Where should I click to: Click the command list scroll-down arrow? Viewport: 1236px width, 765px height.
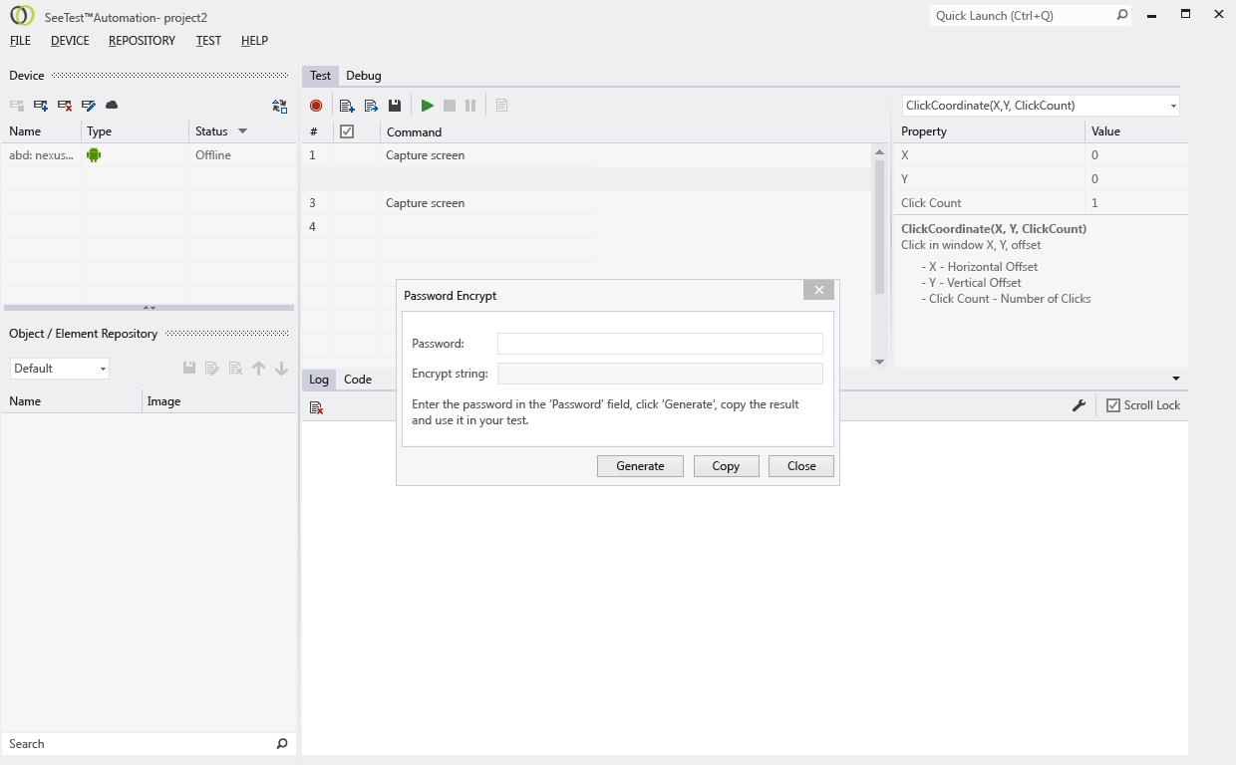pyautogui.click(x=879, y=362)
